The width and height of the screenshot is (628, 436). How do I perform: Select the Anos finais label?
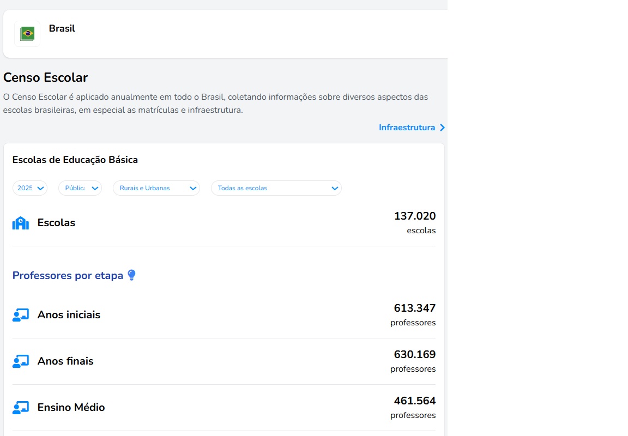click(65, 361)
